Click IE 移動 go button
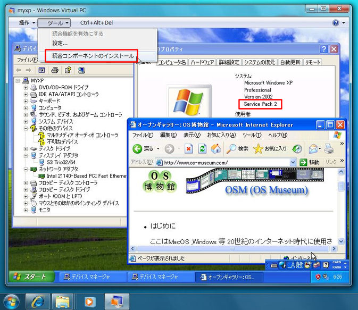The width and height of the screenshot is (358, 310). pyautogui.click(x=310, y=162)
